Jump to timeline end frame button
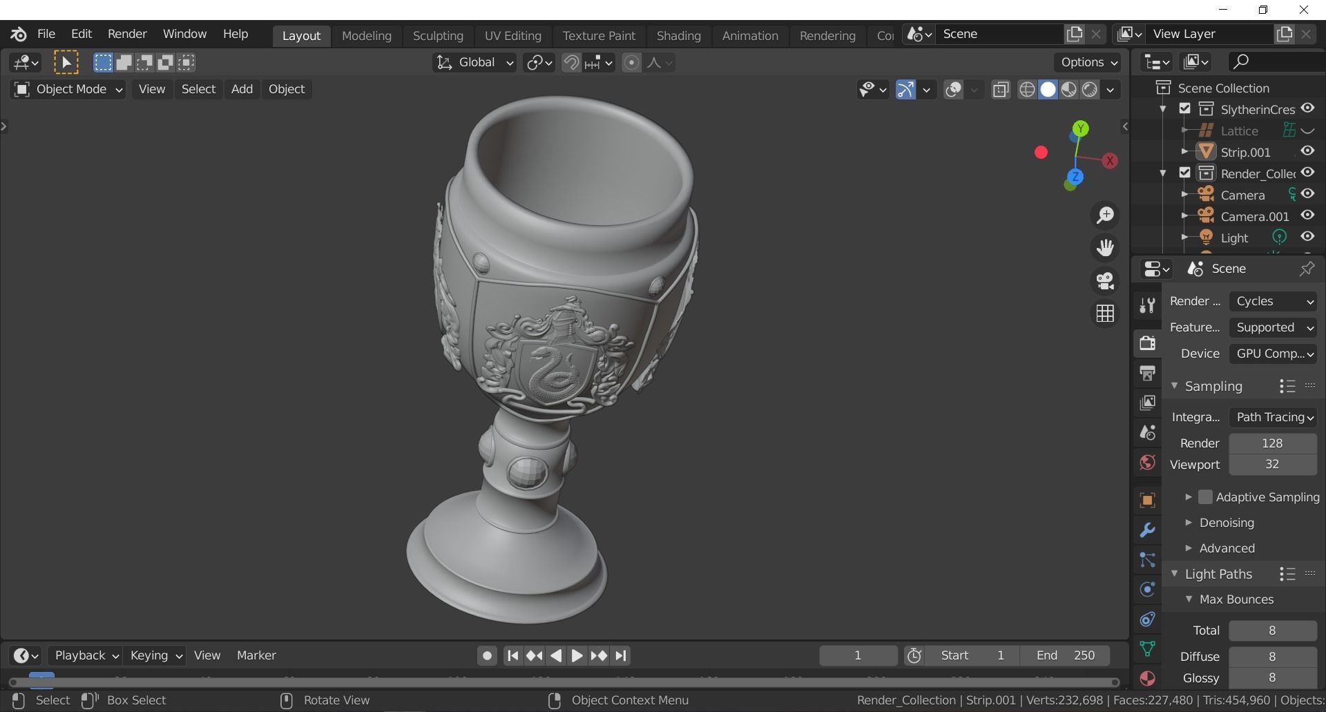The width and height of the screenshot is (1326, 712). pos(621,656)
